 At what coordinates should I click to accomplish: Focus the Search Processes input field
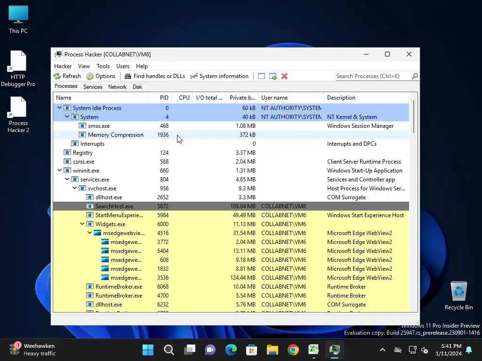click(x=373, y=76)
